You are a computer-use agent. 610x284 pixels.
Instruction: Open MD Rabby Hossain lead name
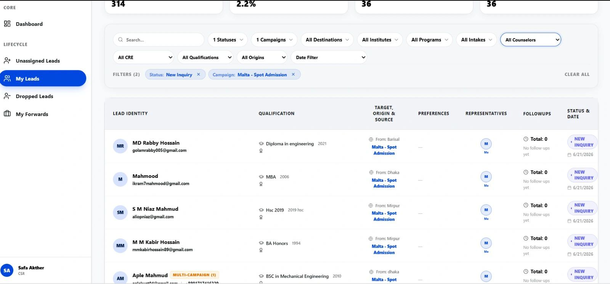pos(156,143)
